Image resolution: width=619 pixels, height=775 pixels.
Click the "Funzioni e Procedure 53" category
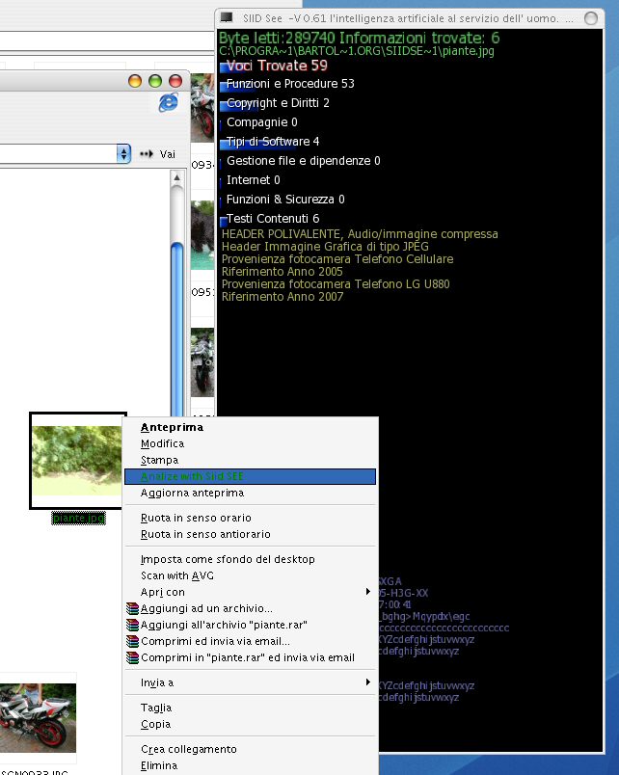[x=289, y=84]
